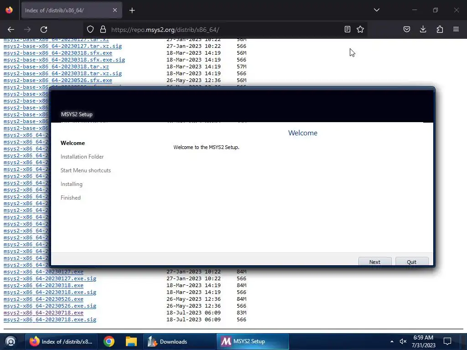
Task: Open the msys2-x86_64-20230526.exe link
Action: 43,299
